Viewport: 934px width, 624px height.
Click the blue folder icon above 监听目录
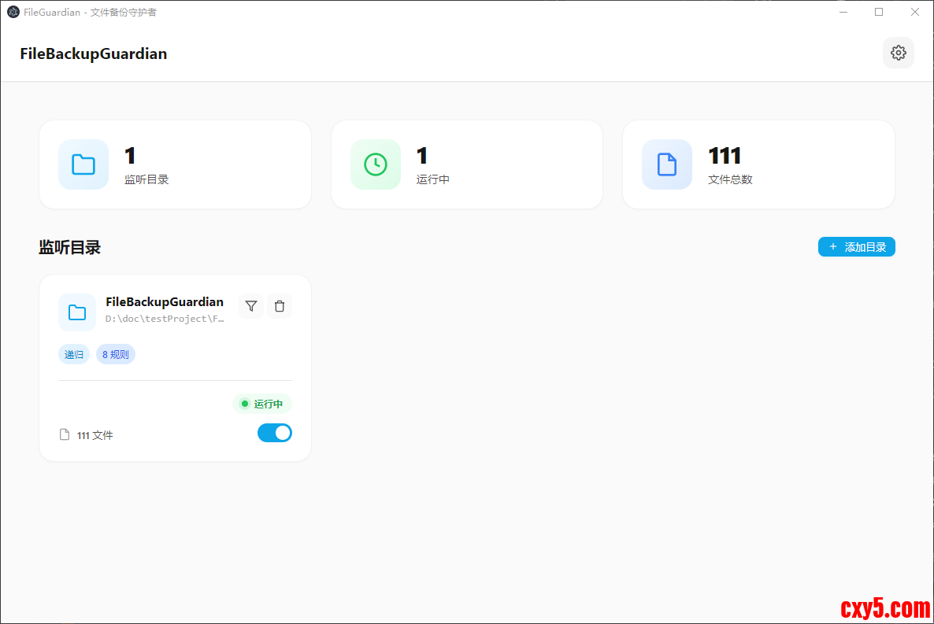click(83, 164)
